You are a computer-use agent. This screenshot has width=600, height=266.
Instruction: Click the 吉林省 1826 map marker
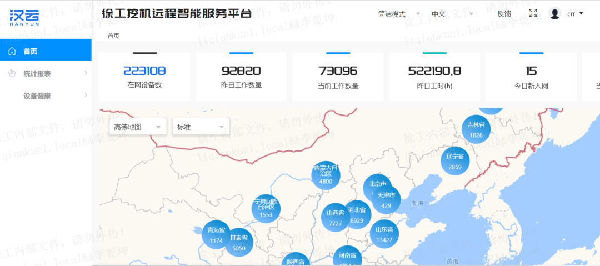(x=476, y=129)
